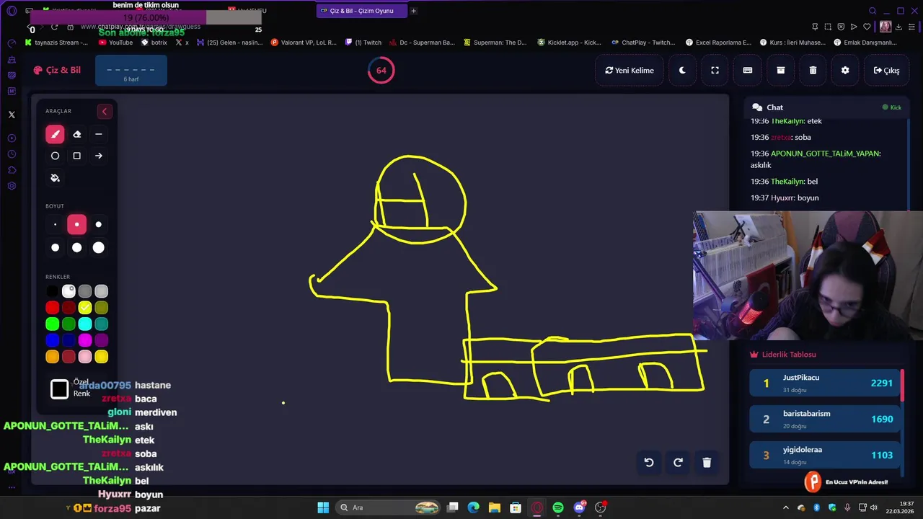Open the (1) Twitch bookmark
The image size is (923, 519).
pyautogui.click(x=363, y=43)
